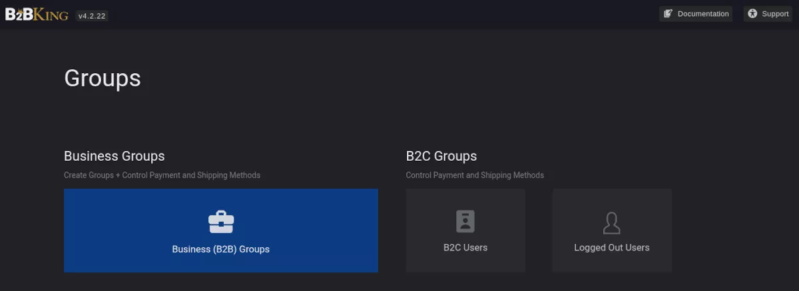Click B2C 'Control Payment and Shipping Methods' subtitle
Image resolution: width=799 pixels, height=291 pixels.
click(475, 175)
